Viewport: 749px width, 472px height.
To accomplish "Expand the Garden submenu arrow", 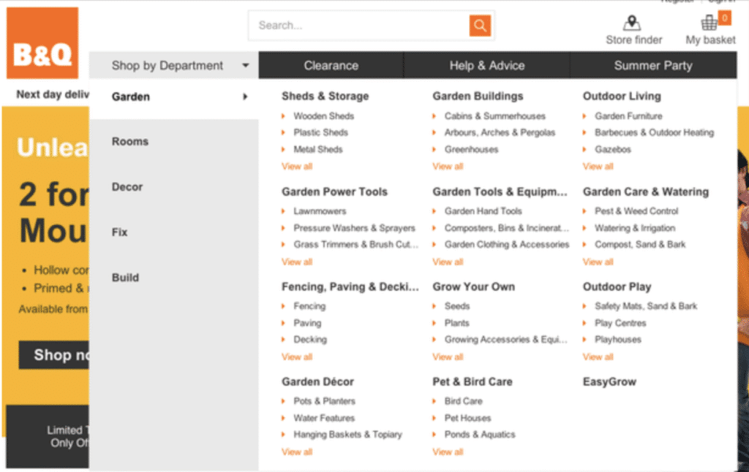I will [246, 96].
